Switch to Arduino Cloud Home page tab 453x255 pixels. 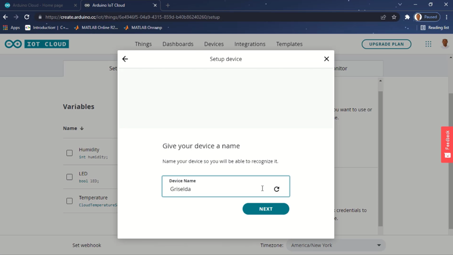coord(38,5)
